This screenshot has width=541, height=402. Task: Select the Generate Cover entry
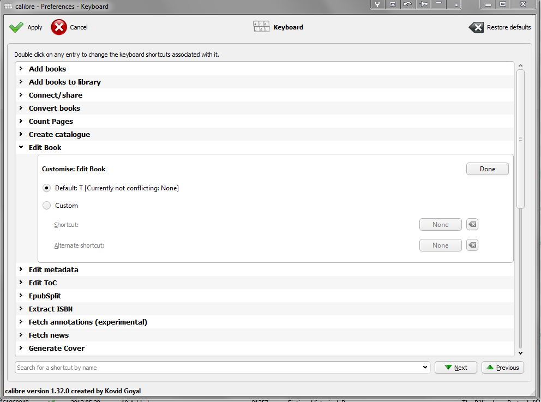tap(57, 349)
